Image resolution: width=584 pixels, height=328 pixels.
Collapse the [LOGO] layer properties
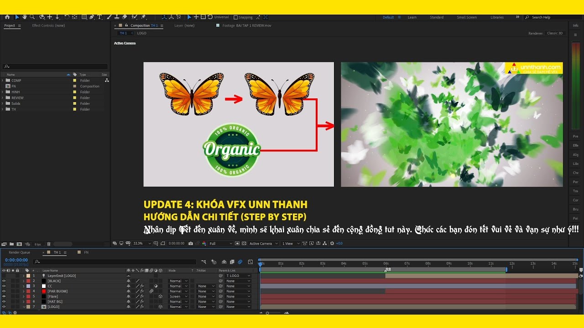24,307
